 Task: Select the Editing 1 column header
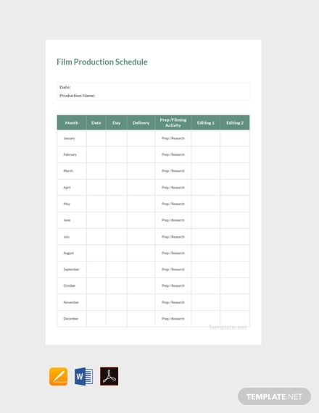[x=206, y=122]
